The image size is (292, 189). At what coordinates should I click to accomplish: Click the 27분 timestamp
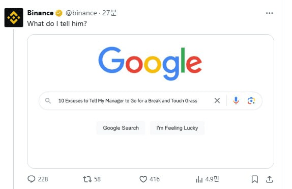tap(109, 13)
